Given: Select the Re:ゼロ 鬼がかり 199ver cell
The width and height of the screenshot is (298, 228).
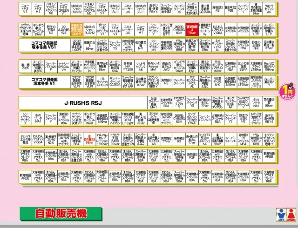Looking at the screenshot, I should (269, 67).
